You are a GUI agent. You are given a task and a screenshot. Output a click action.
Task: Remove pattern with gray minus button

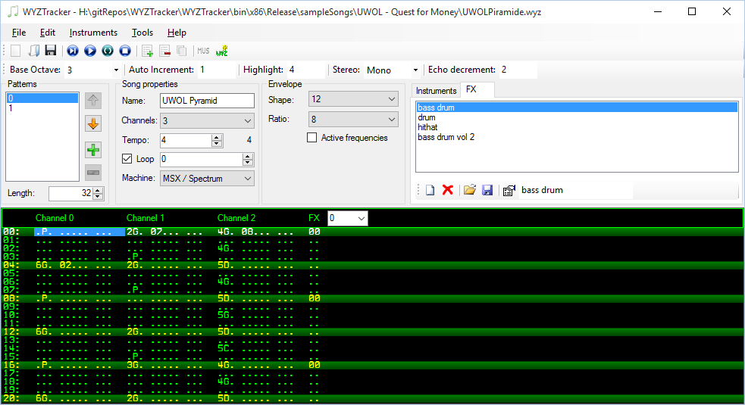(93, 173)
